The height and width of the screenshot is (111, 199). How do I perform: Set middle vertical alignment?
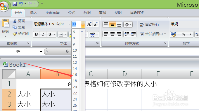tap(113, 24)
